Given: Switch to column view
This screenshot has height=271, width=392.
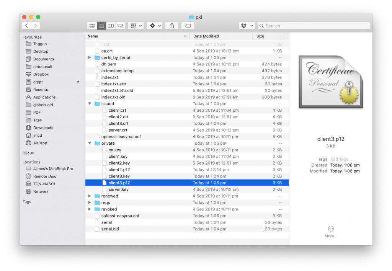Looking at the screenshot, I should click(111, 26).
